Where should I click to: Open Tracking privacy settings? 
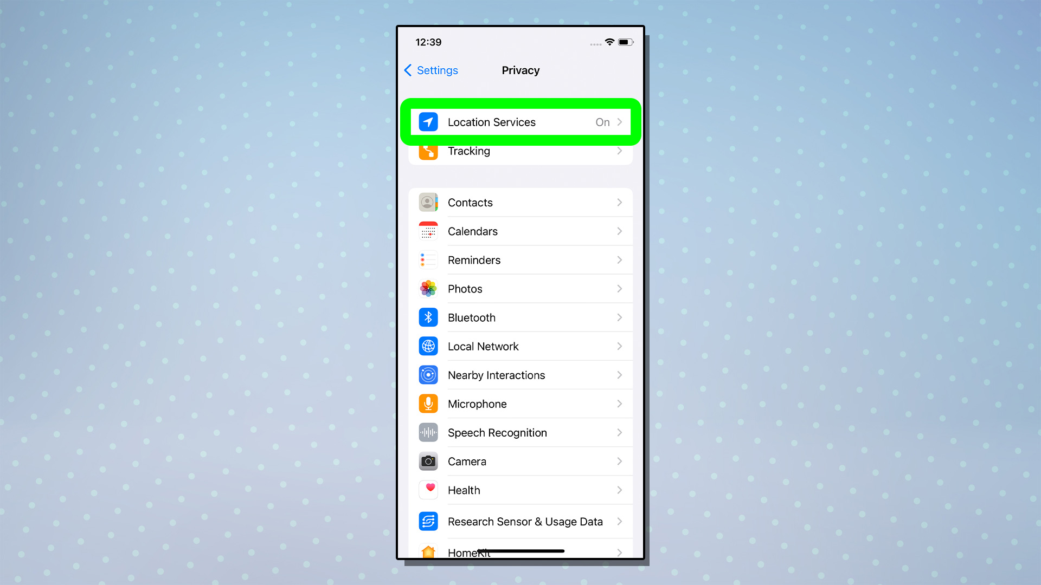coord(520,151)
